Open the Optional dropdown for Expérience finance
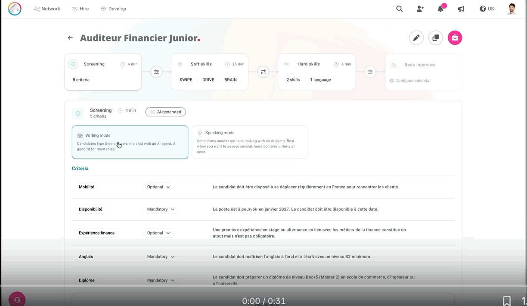The width and height of the screenshot is (527, 306). 158,233
